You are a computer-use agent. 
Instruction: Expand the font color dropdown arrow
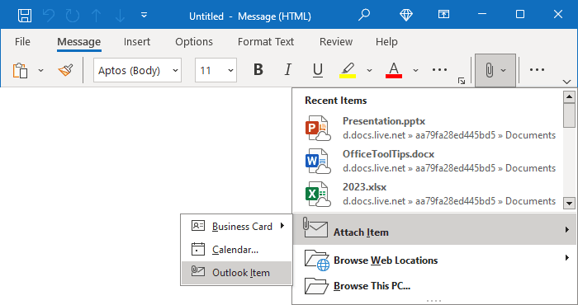click(x=415, y=70)
